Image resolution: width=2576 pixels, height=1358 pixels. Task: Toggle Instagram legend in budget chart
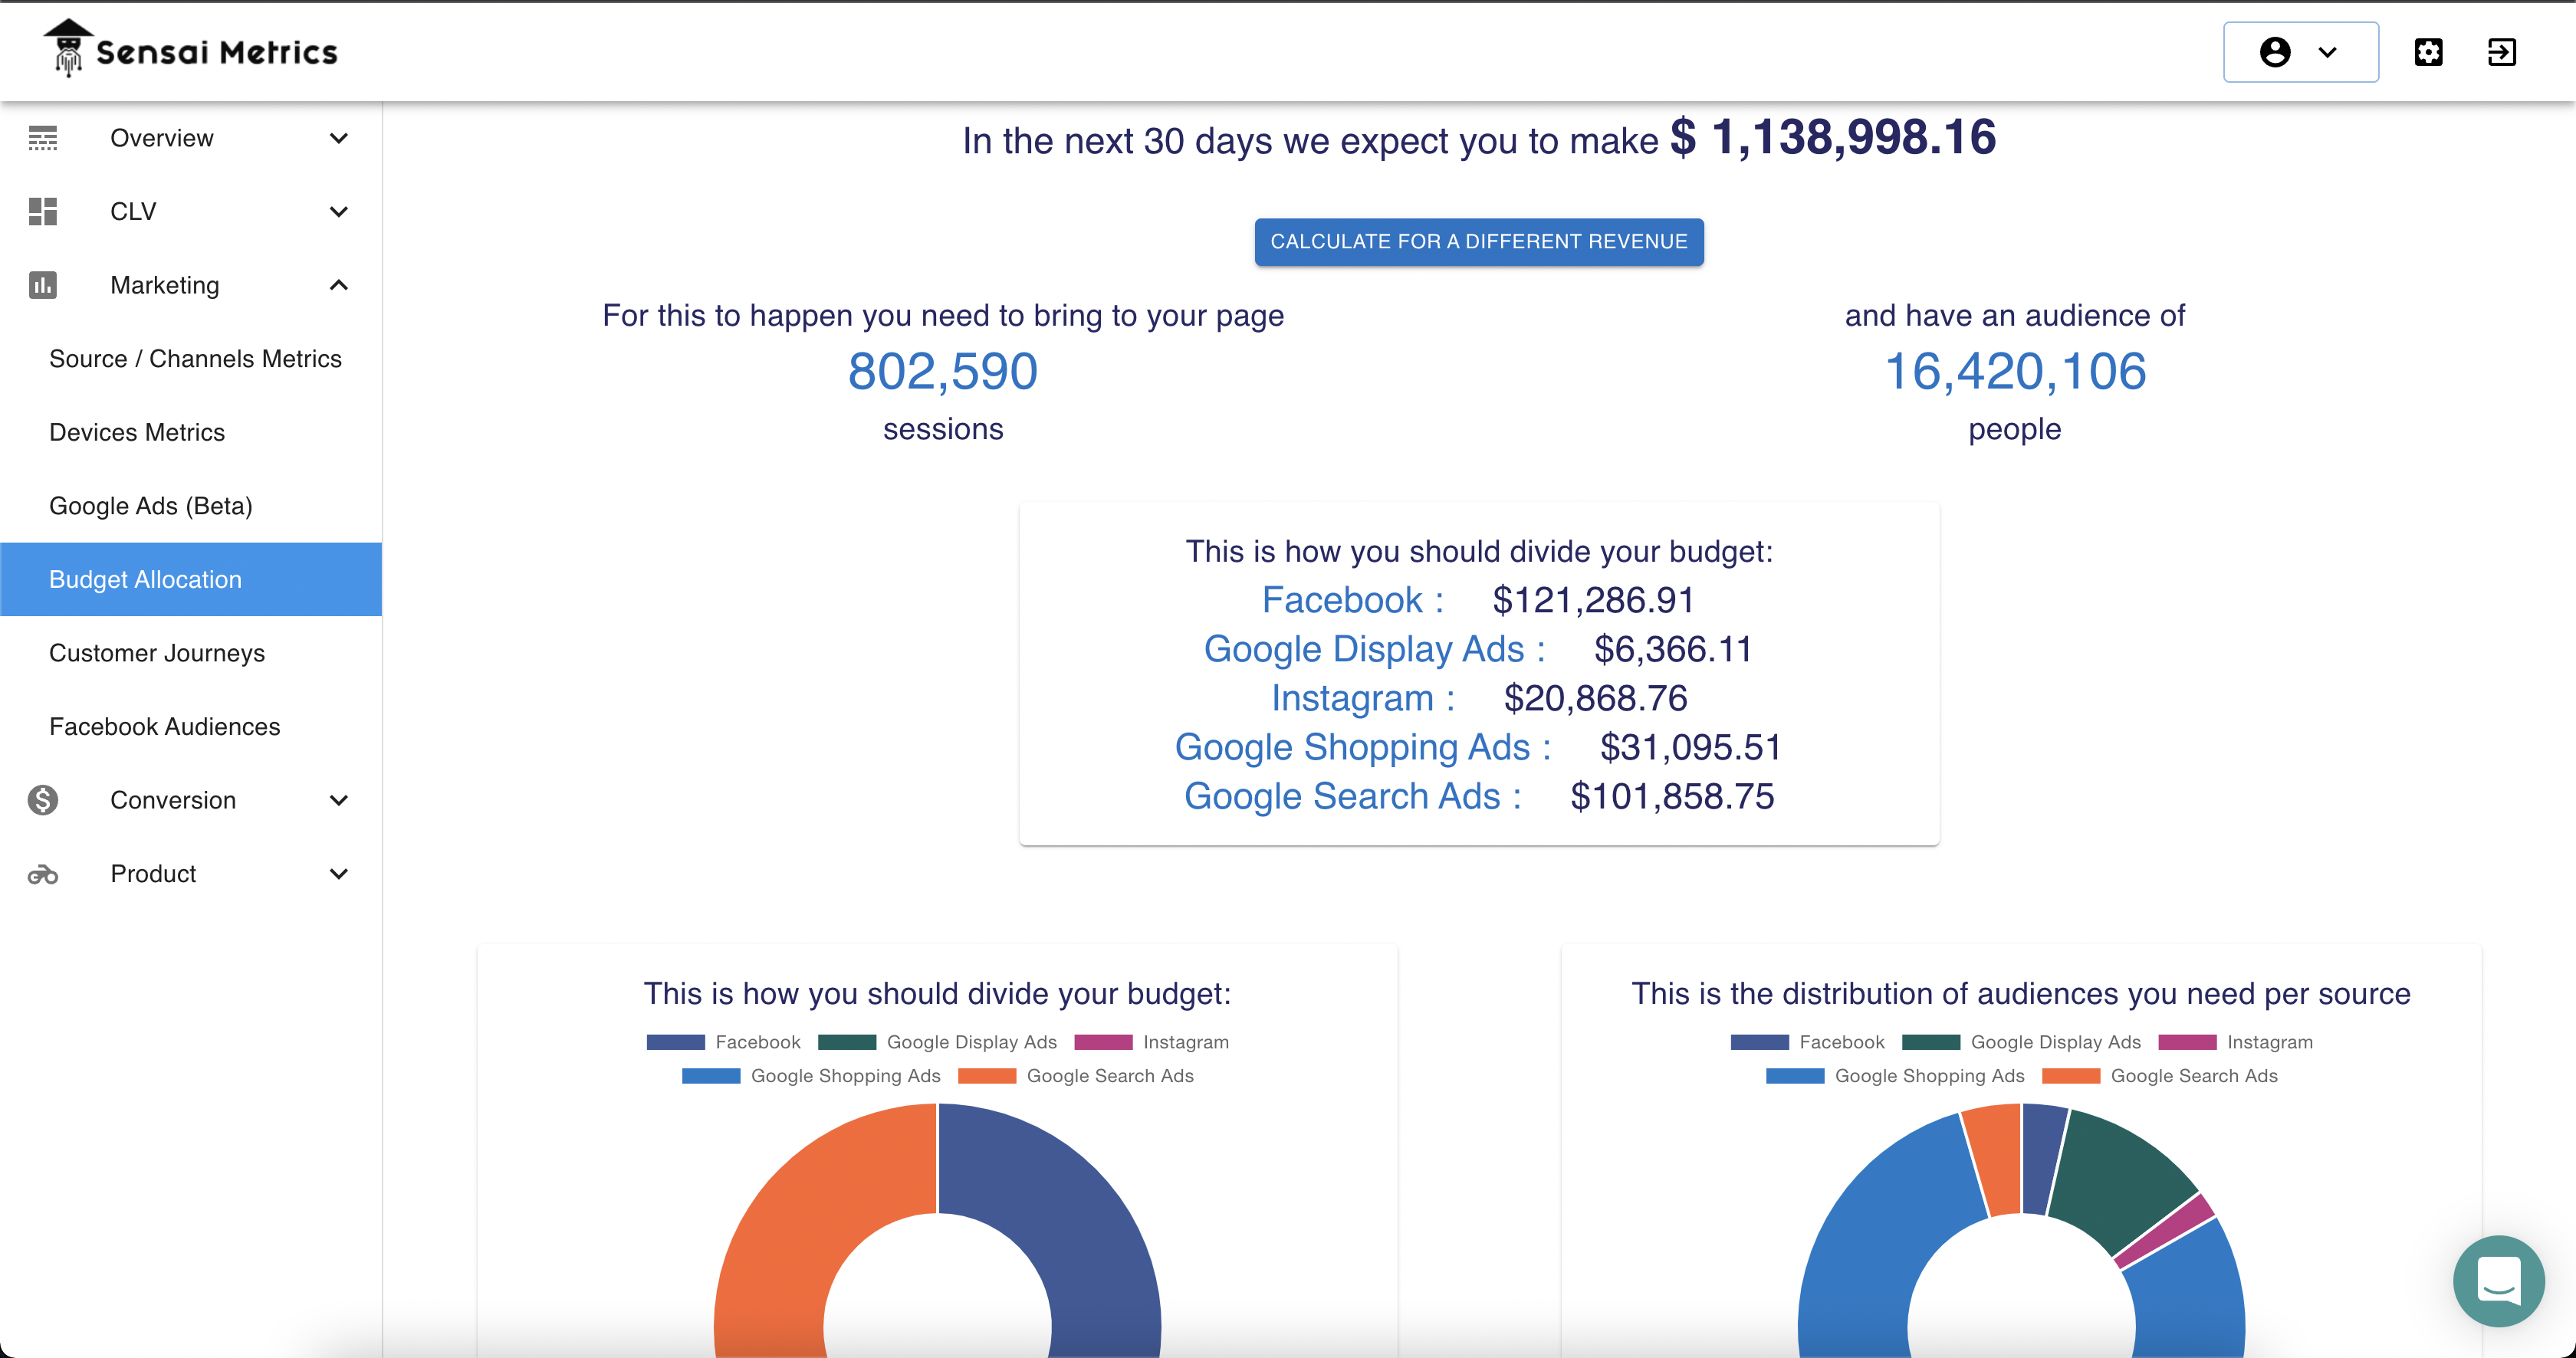coord(1151,1042)
